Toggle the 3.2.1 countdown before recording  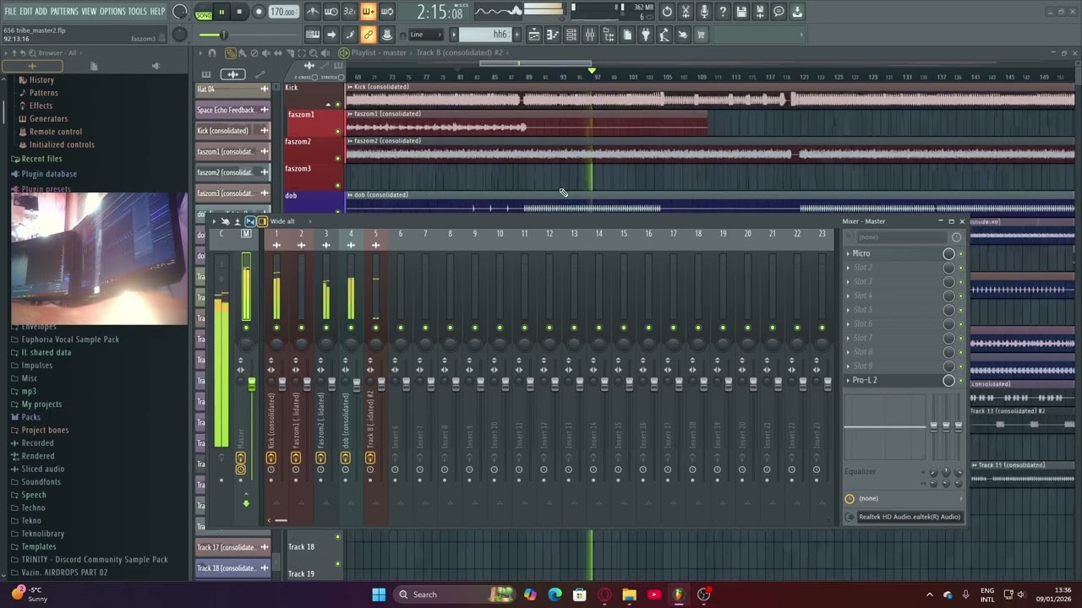click(350, 12)
